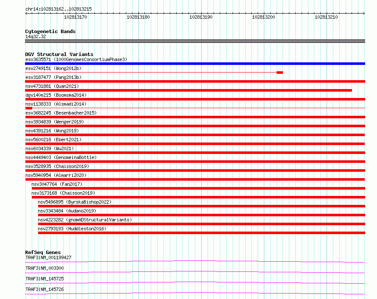
Task: Click the magenta intron line of TRAF3|NM_145726
Action: click(195, 293)
